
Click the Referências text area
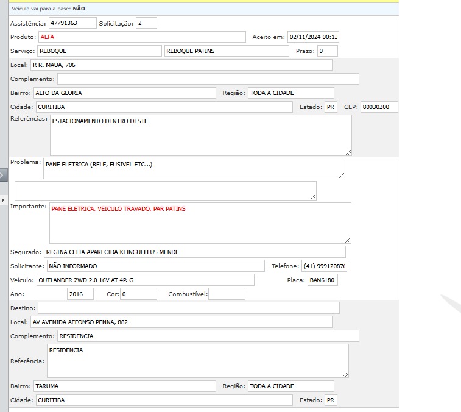click(x=200, y=135)
